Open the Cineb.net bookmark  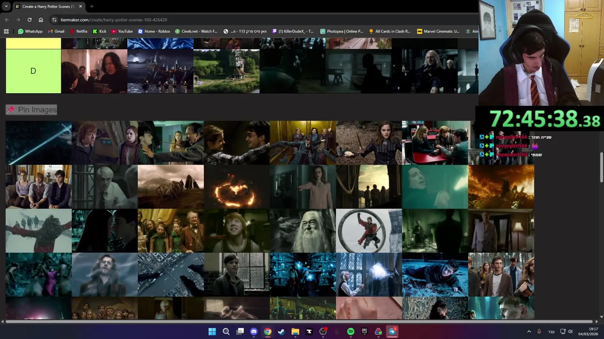196,32
